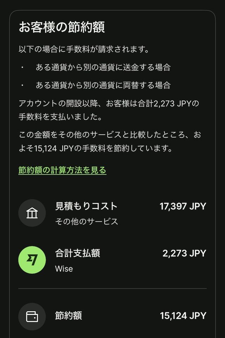Image resolution: width=225 pixels, height=338 pixels.
Task: Click the お客様の節約額 heading
Action: [x=62, y=27]
